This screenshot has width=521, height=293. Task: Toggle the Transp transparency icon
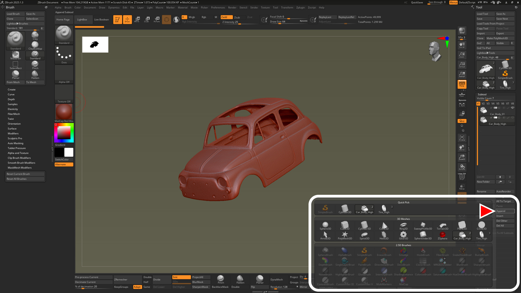462,187
